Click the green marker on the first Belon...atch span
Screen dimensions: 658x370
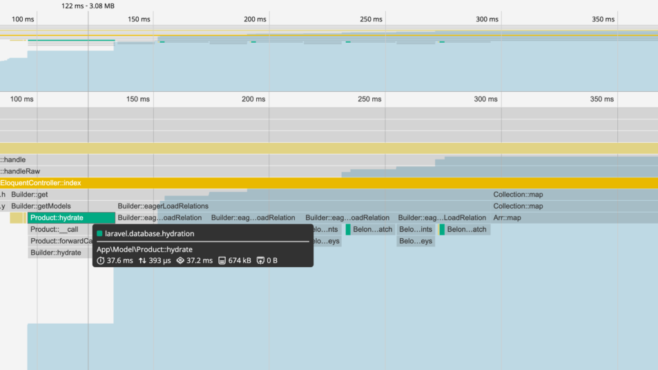349,229
